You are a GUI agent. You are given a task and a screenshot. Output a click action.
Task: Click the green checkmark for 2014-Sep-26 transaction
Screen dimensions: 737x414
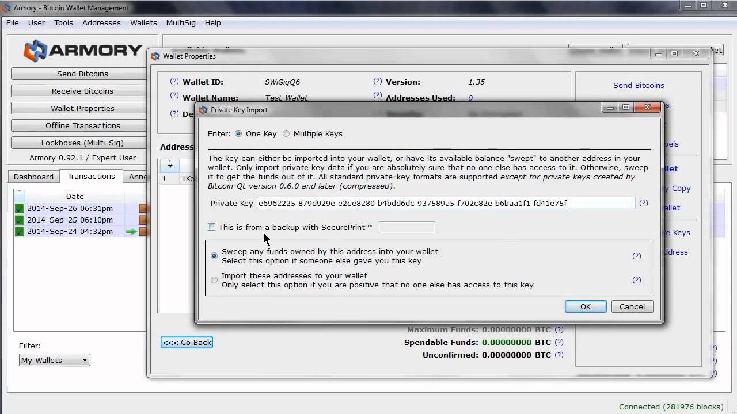19,208
